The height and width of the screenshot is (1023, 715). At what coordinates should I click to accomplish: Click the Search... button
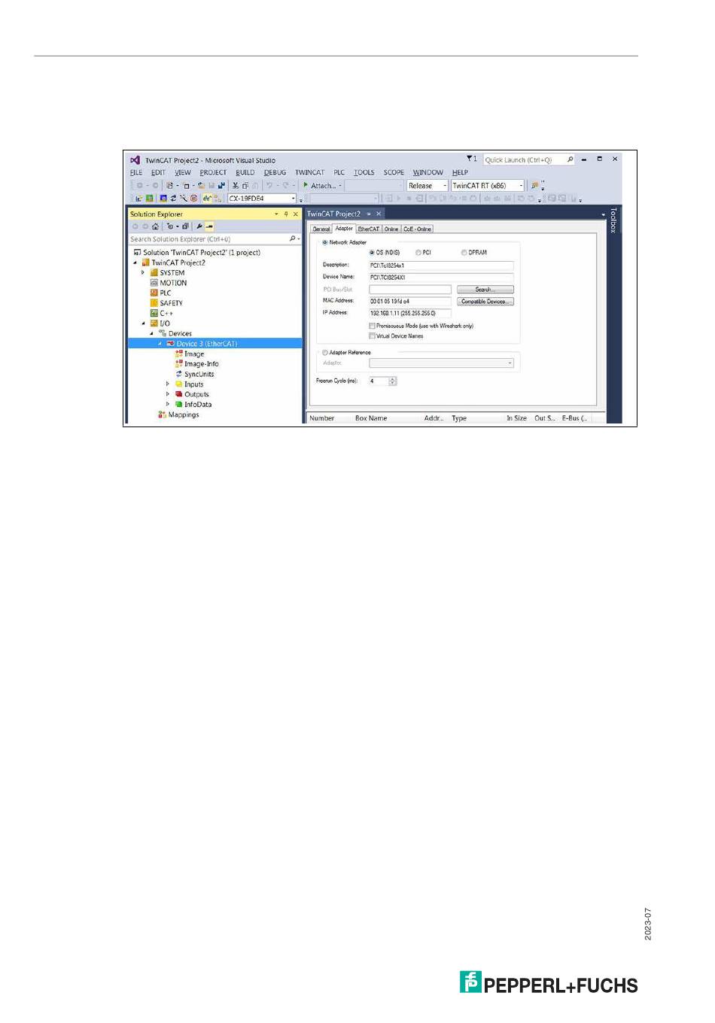pos(485,290)
